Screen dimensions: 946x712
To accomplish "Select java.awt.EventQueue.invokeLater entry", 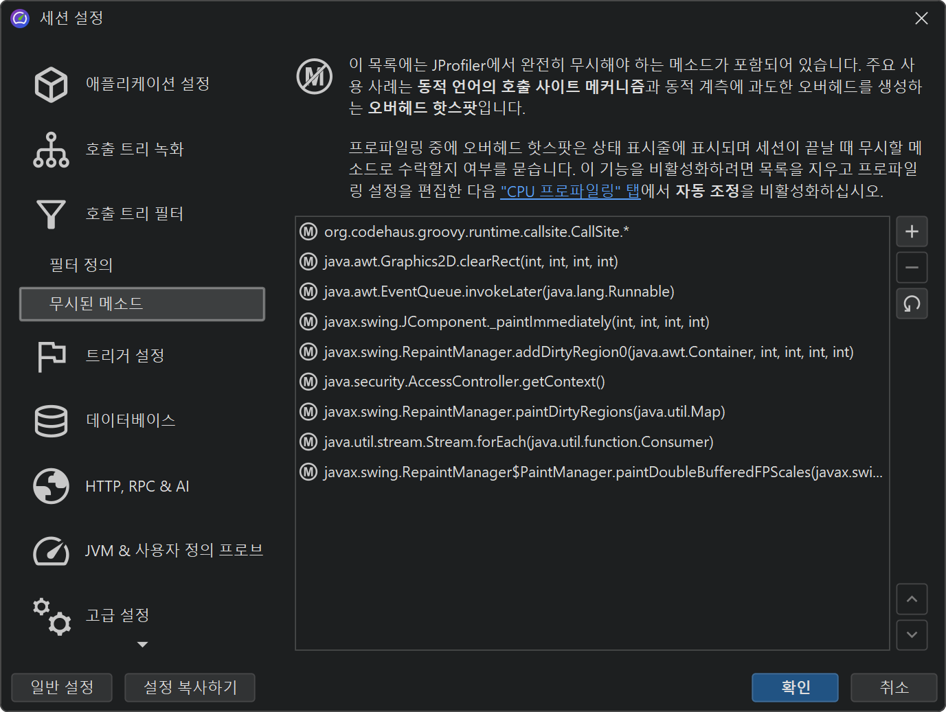I will [x=592, y=292].
